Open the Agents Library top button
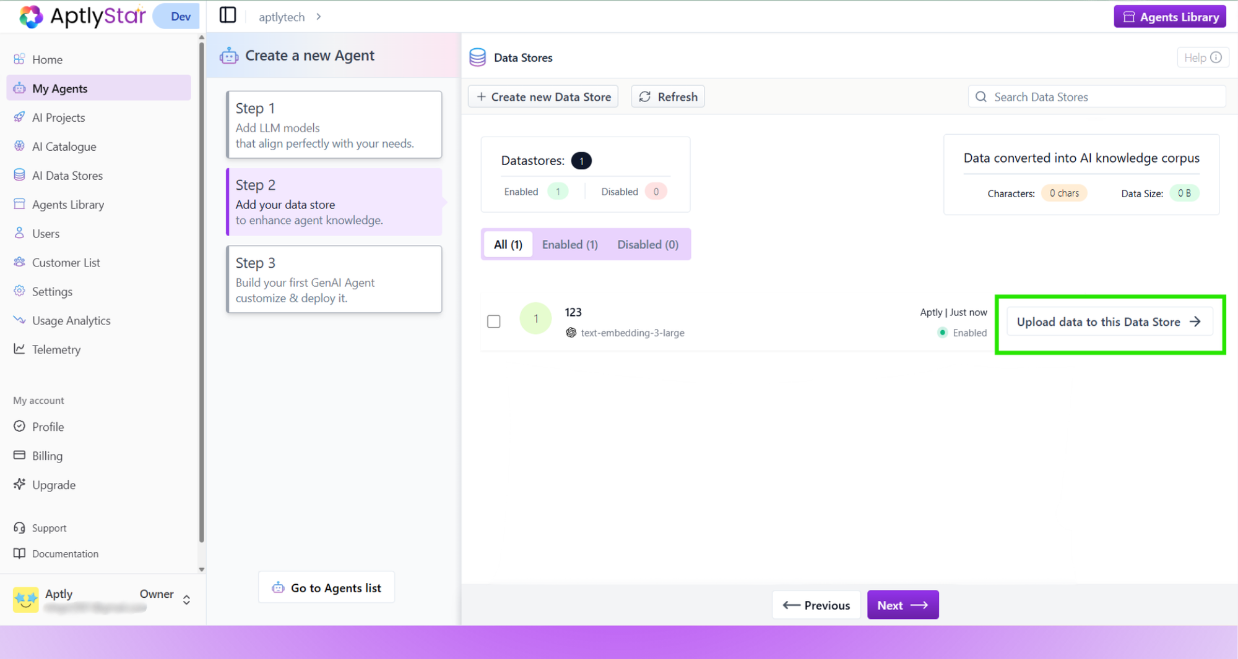Screen dimensions: 1238x659 point(1170,17)
